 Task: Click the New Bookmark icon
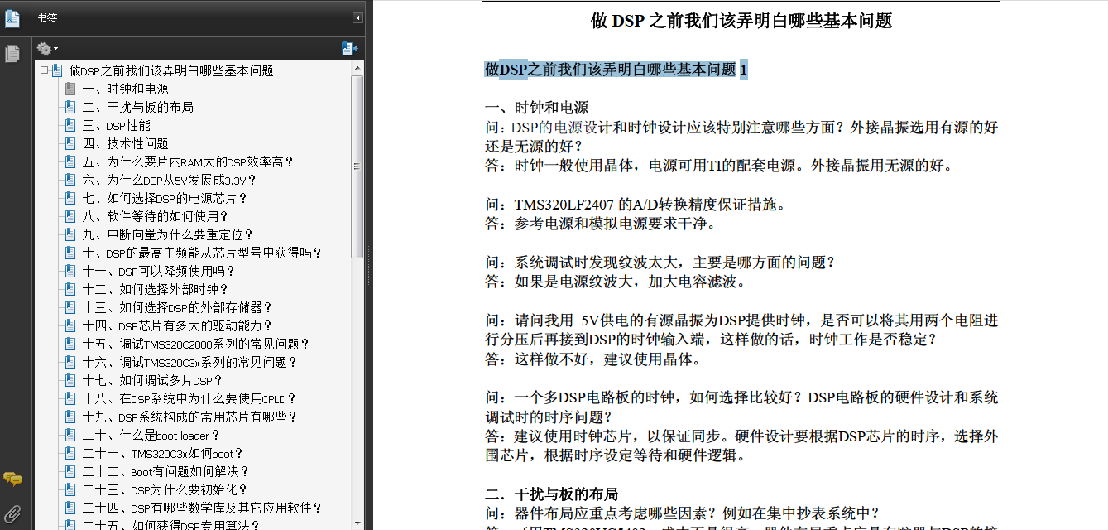[349, 49]
